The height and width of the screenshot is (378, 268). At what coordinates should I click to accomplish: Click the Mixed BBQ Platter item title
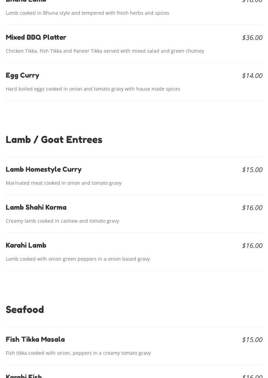pos(36,37)
